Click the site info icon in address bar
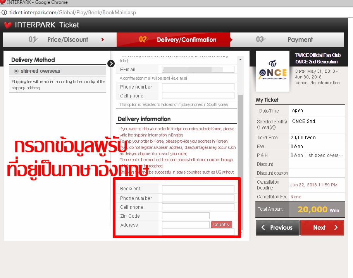 4,12
